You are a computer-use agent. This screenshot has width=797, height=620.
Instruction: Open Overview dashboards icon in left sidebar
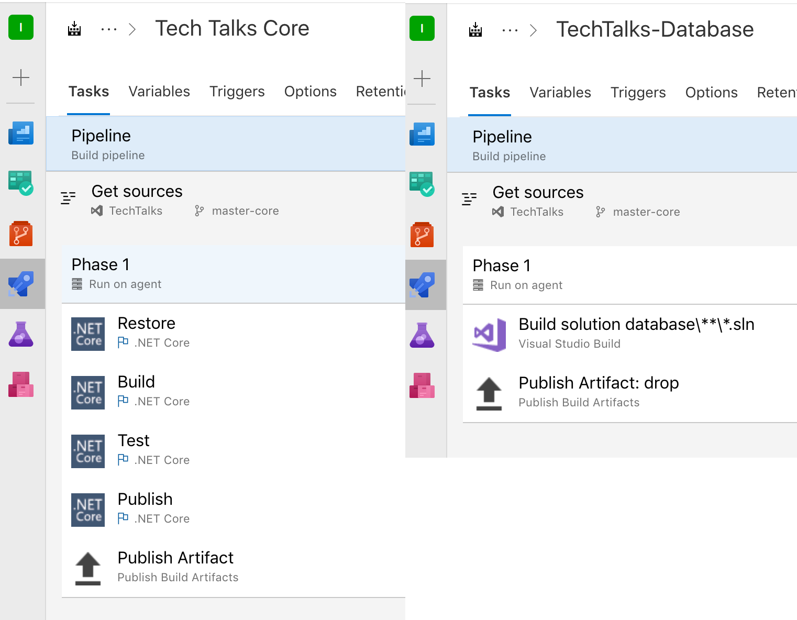[21, 133]
